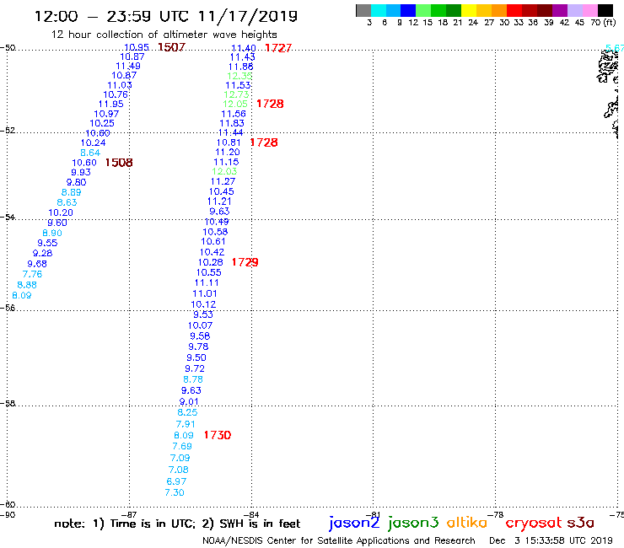Select the wave height value 9.72
The image size is (624, 548).
[x=195, y=369]
